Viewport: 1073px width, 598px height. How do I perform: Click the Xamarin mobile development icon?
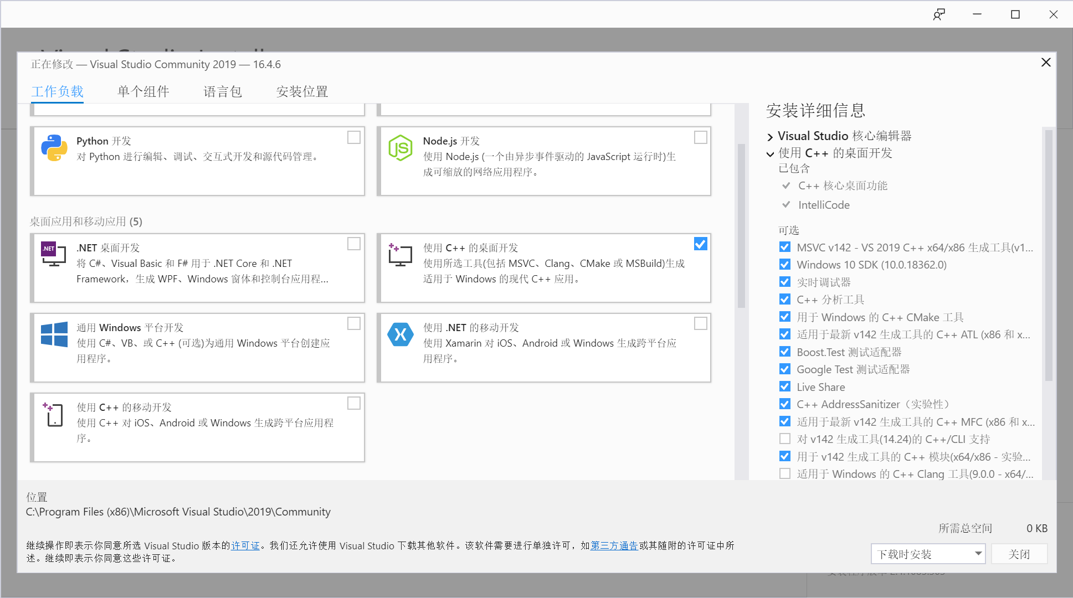click(400, 334)
